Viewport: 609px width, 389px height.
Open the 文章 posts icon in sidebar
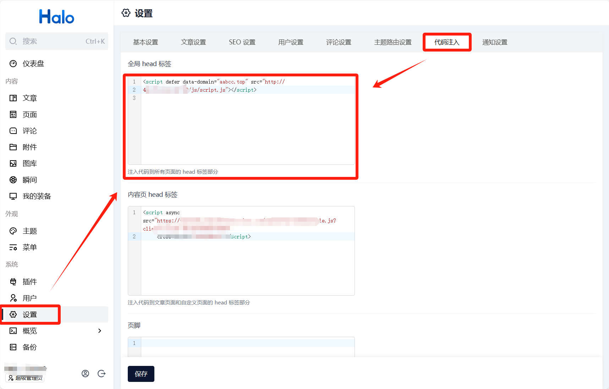tap(13, 98)
